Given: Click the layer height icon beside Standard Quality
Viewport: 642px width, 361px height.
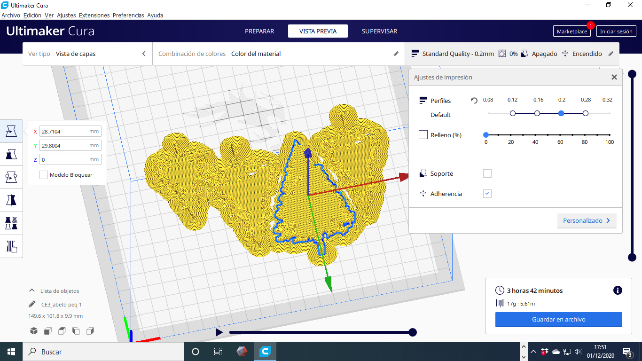Looking at the screenshot, I should [415, 54].
